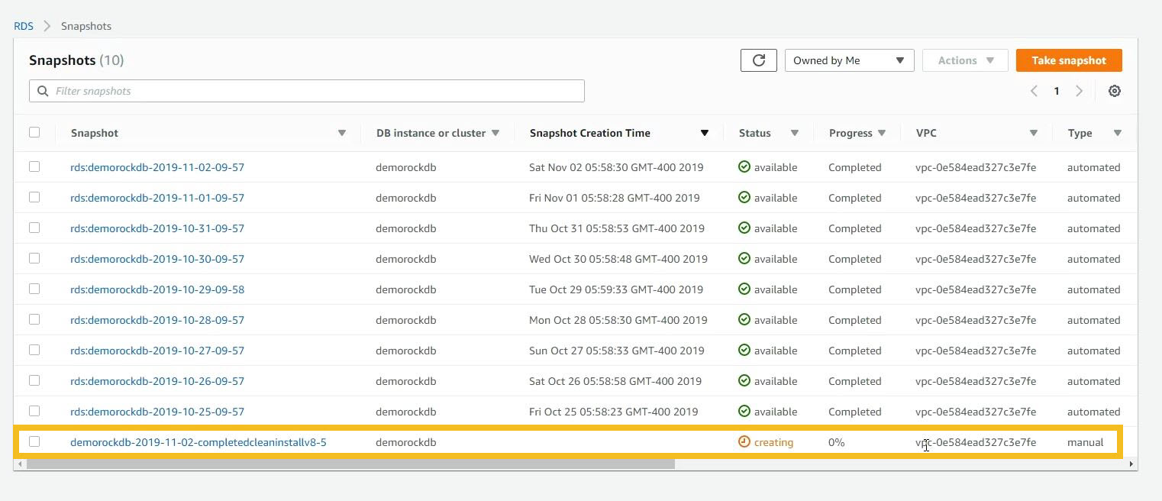The width and height of the screenshot is (1162, 501).
Task: Click the Take snapshot button
Action: pos(1069,60)
